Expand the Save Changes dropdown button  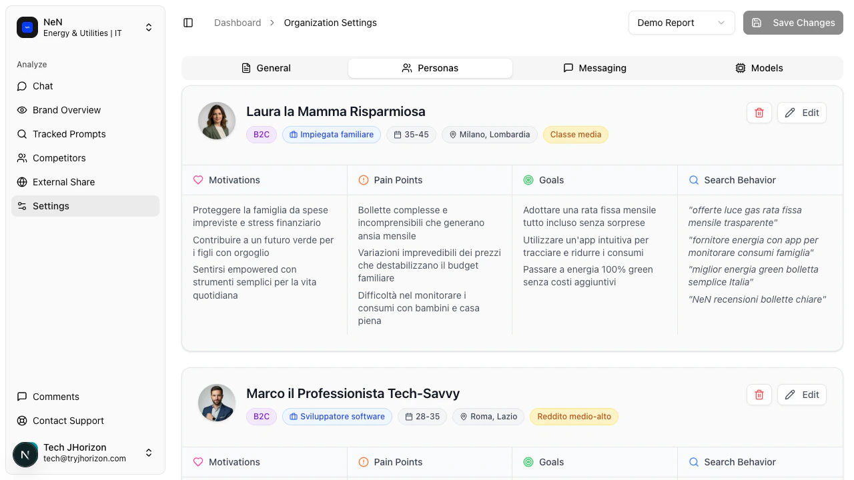[x=793, y=22]
